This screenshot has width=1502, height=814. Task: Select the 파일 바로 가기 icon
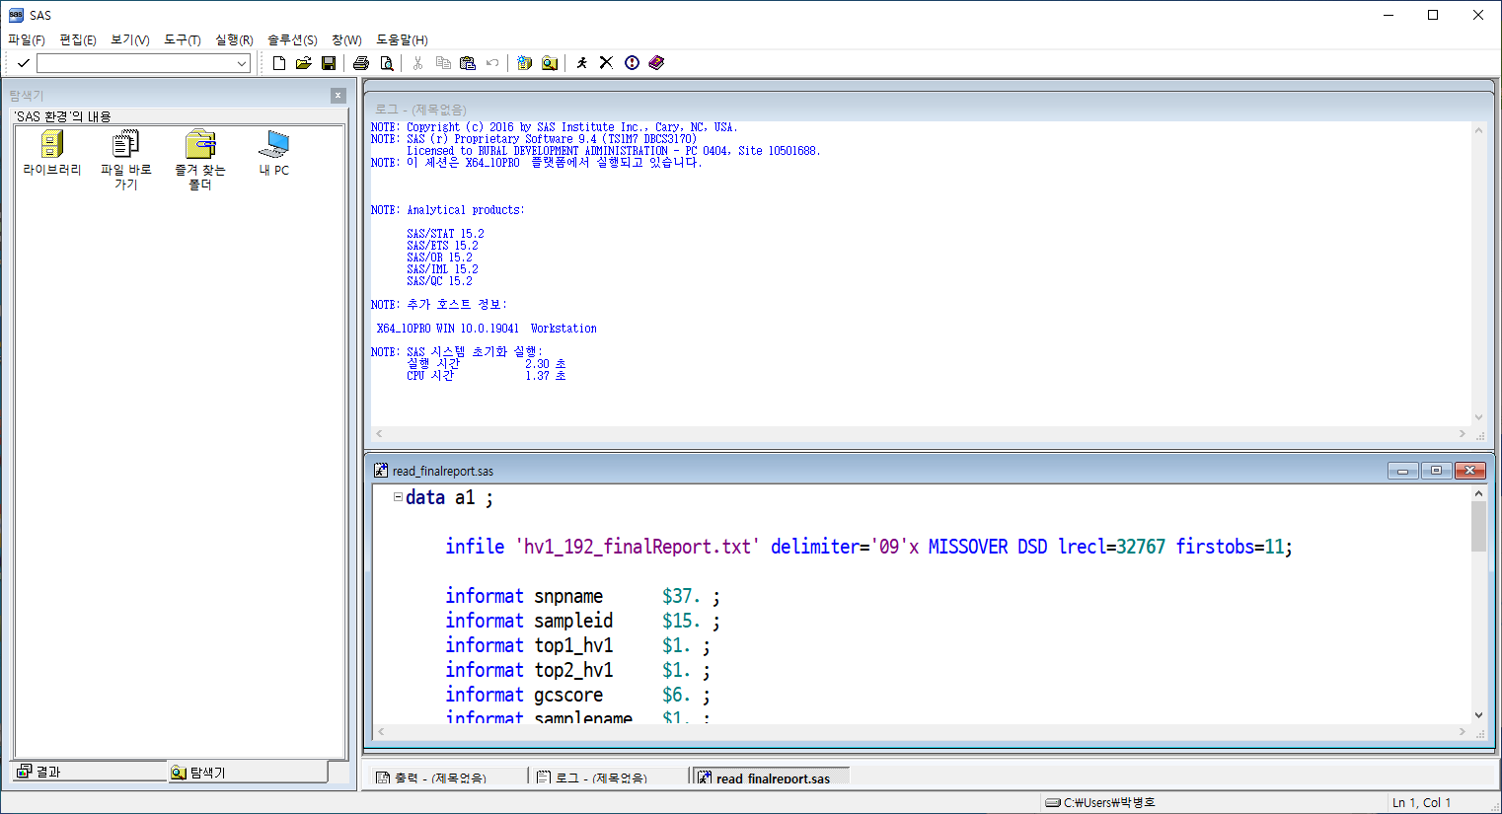click(126, 161)
